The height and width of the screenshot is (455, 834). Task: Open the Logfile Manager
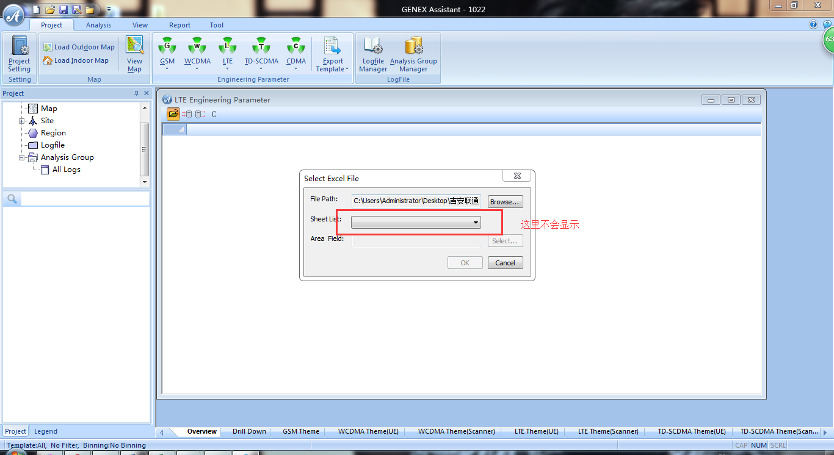pos(373,54)
